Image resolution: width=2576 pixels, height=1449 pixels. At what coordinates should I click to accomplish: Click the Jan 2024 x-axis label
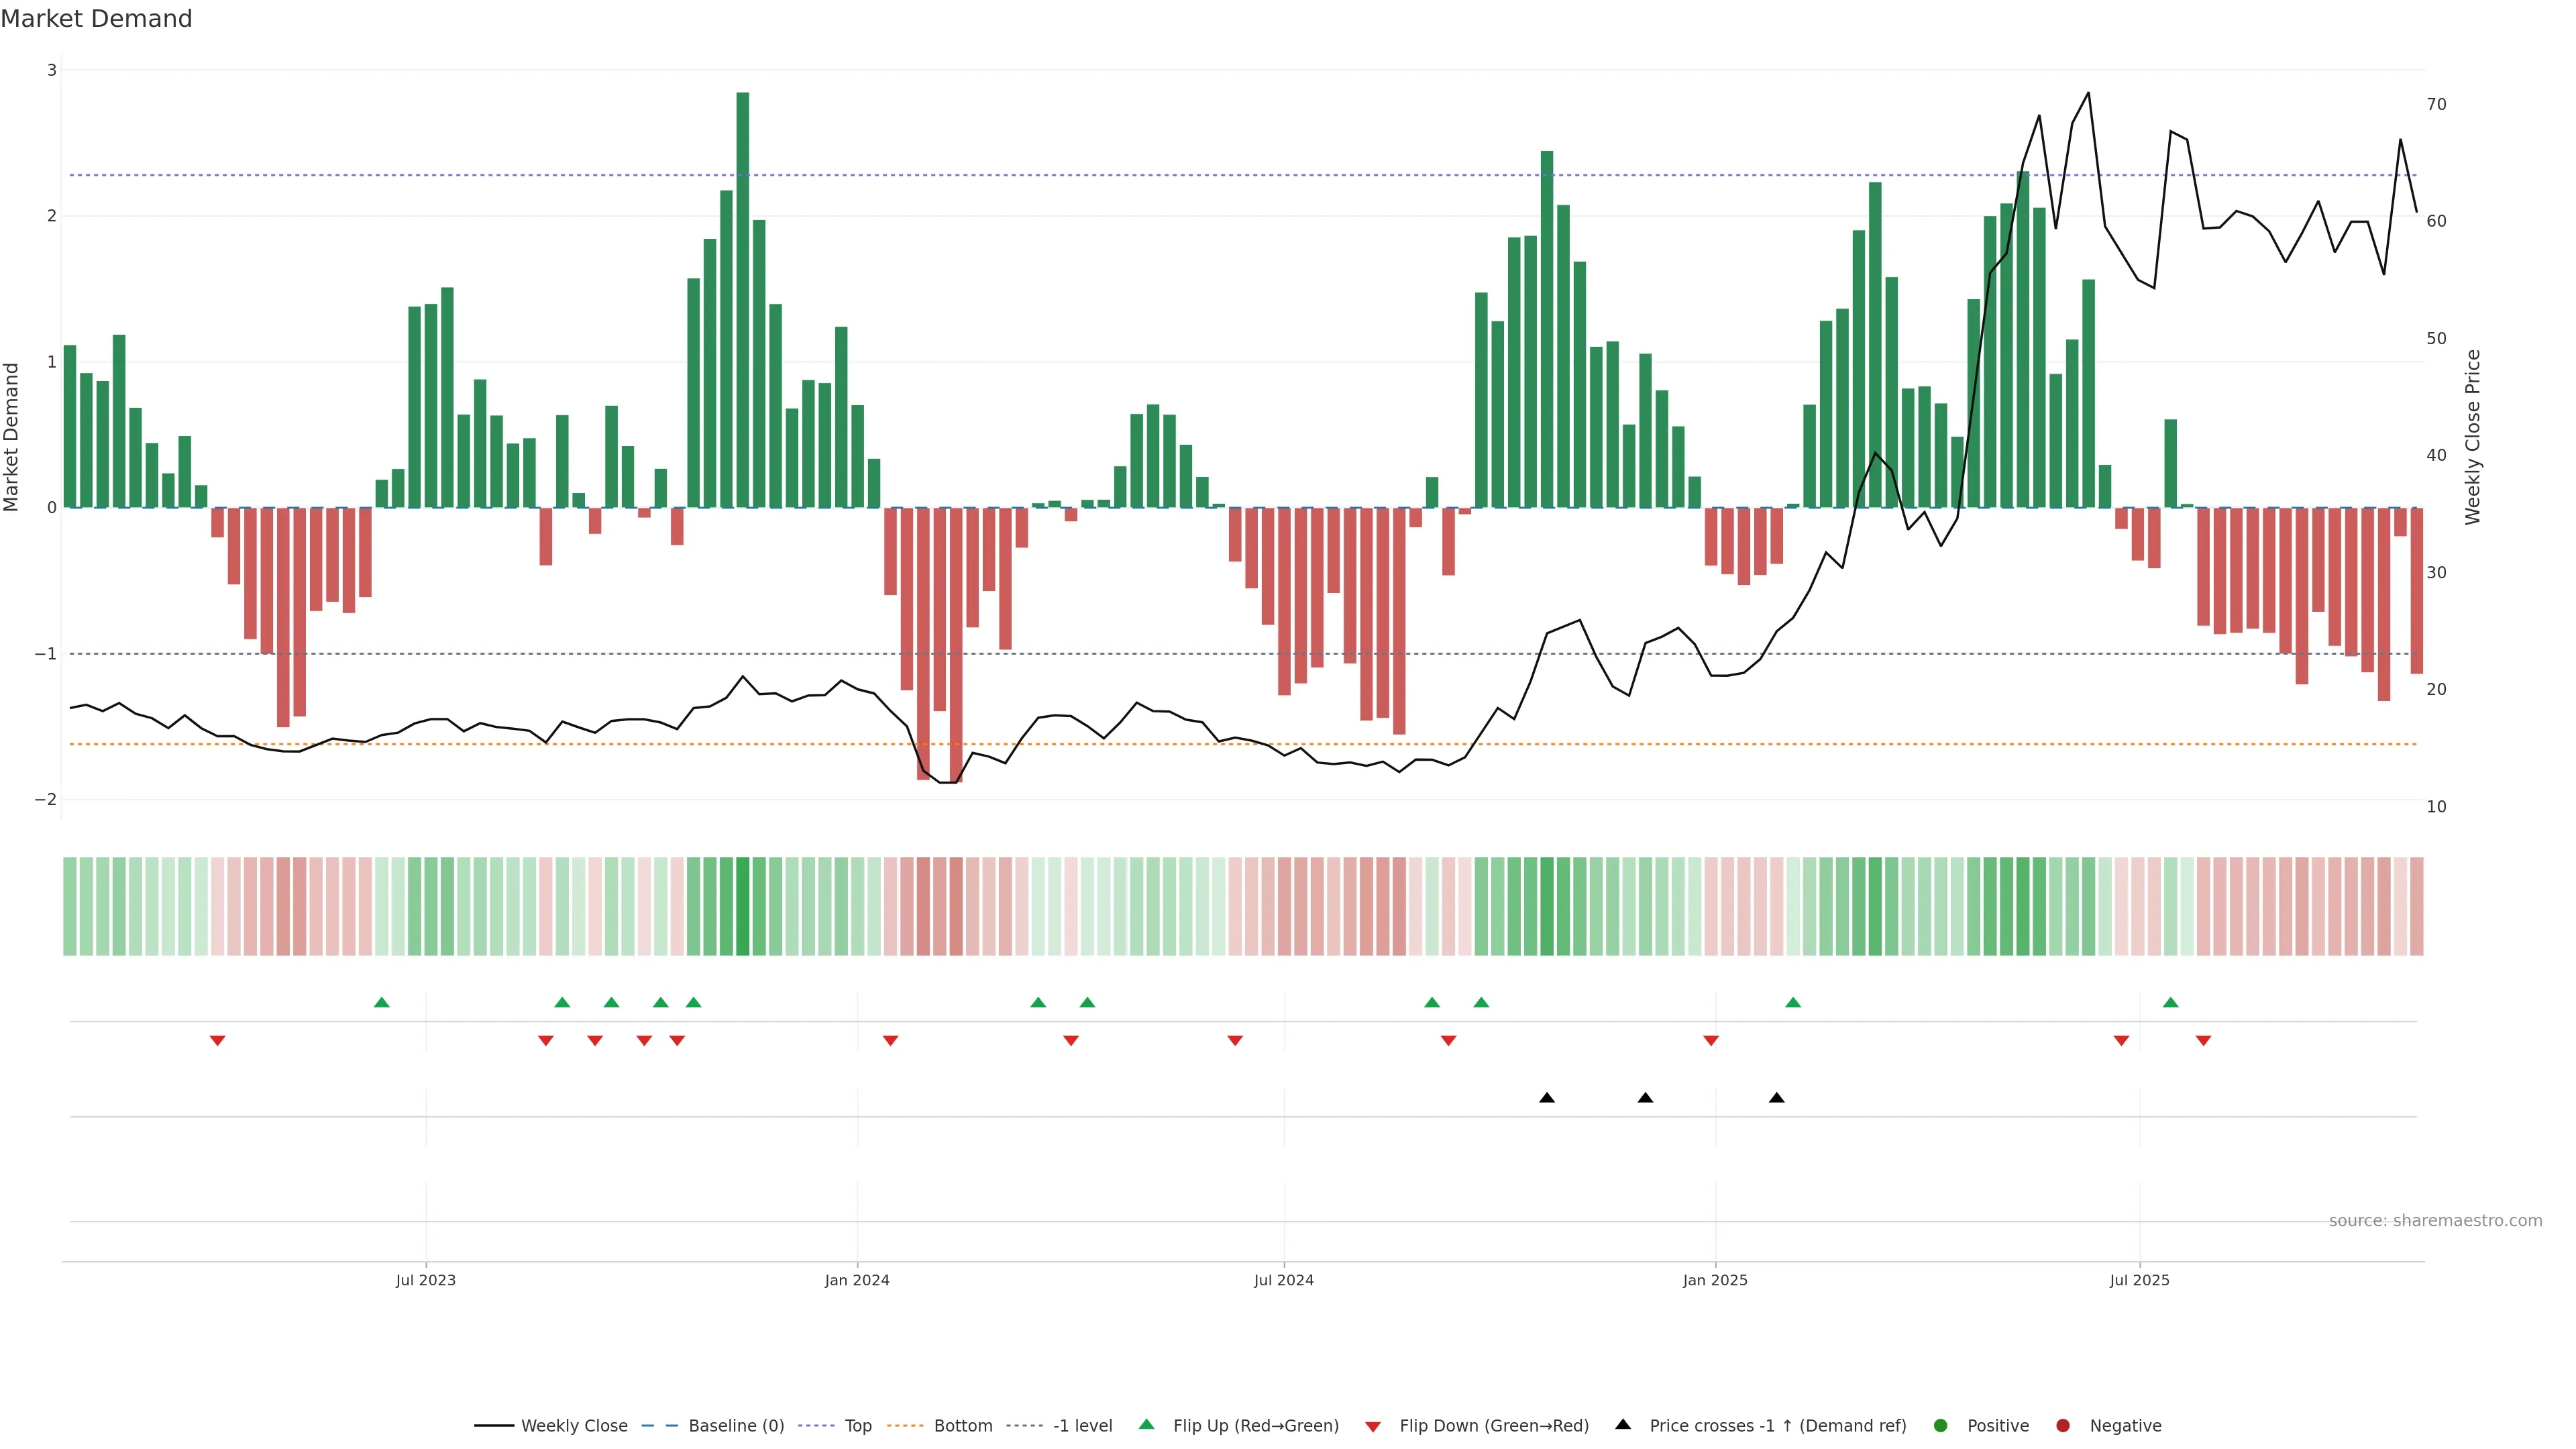pyautogui.click(x=857, y=1280)
